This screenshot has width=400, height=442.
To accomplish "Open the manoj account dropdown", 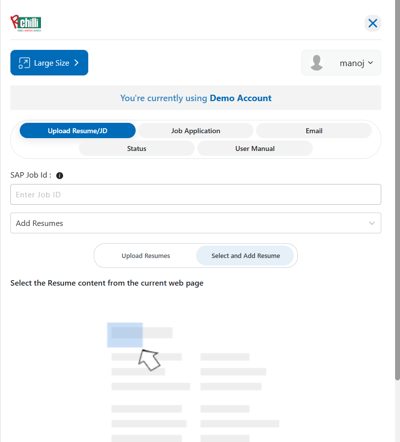I will coord(356,63).
